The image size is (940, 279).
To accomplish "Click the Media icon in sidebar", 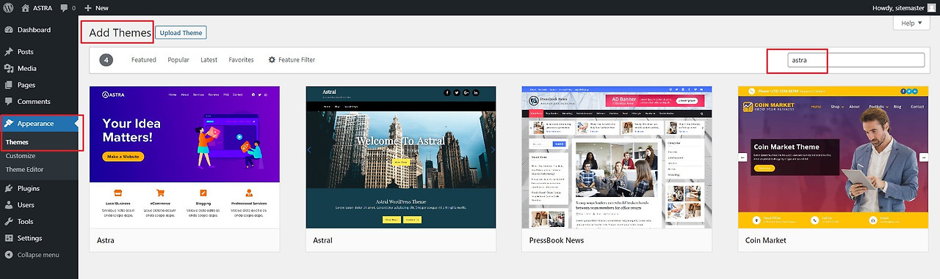I will point(9,68).
